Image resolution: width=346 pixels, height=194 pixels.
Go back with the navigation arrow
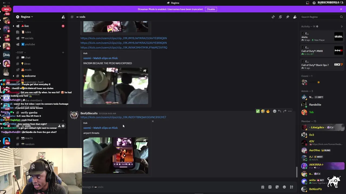(4, 3)
